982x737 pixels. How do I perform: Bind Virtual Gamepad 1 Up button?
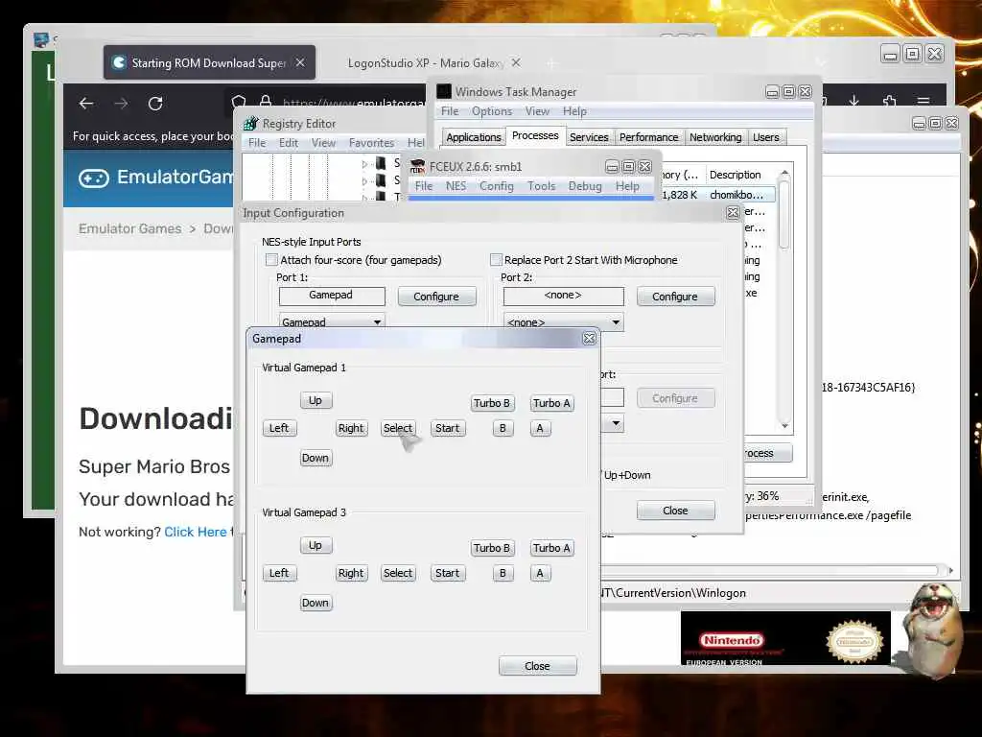316,400
